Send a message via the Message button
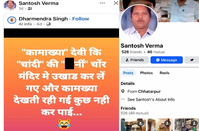Screen dimensions: 199x131 [x=167, y=60]
